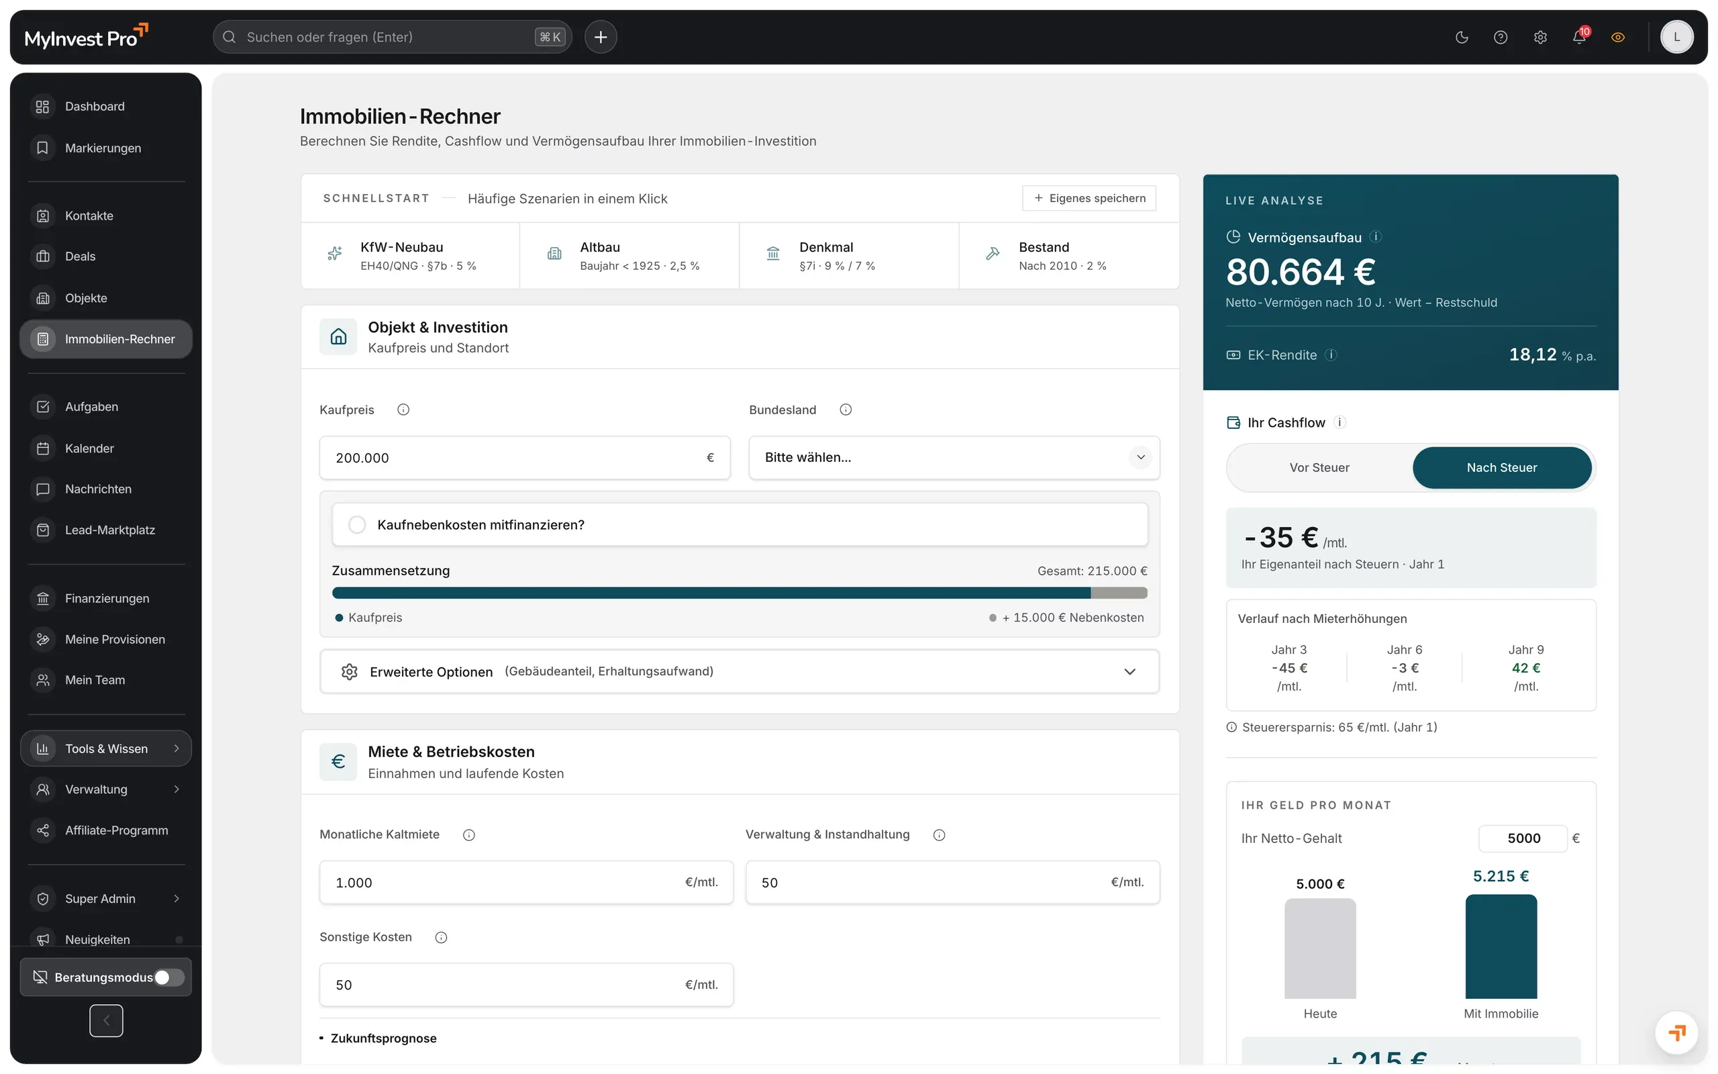Screen dimensions: 1718x1074
Task: Go to Deals section
Action: [x=106, y=256]
